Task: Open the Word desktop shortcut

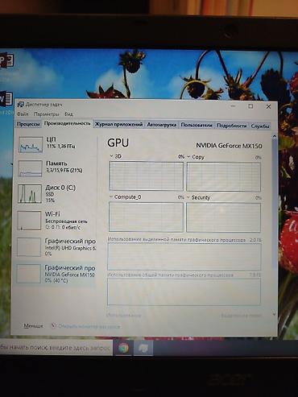Action: pyautogui.click(x=6, y=99)
